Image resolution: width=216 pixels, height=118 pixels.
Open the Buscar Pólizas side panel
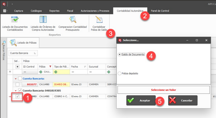(4, 50)
